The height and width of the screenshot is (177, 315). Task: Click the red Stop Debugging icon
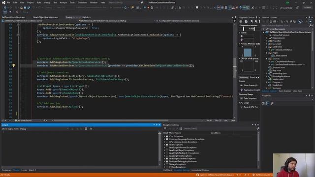click(x=148, y=8)
